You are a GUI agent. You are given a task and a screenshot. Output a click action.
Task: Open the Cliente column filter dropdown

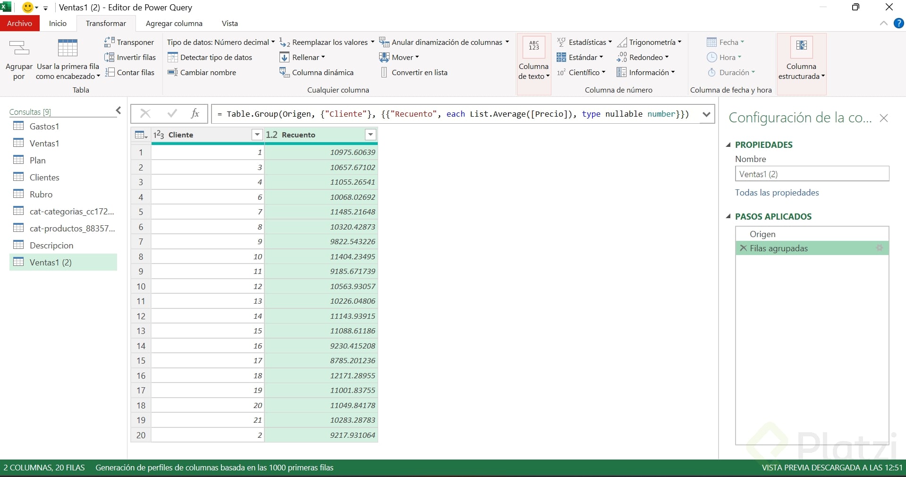point(257,135)
